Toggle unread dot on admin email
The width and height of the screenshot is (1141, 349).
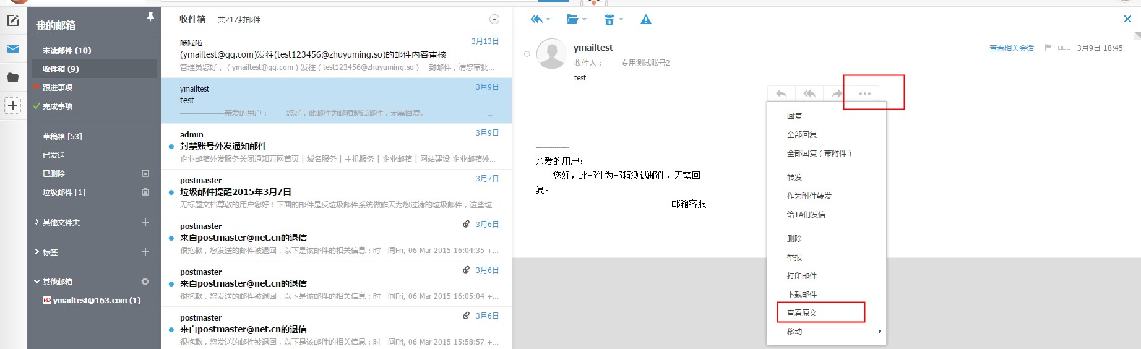coord(171,147)
